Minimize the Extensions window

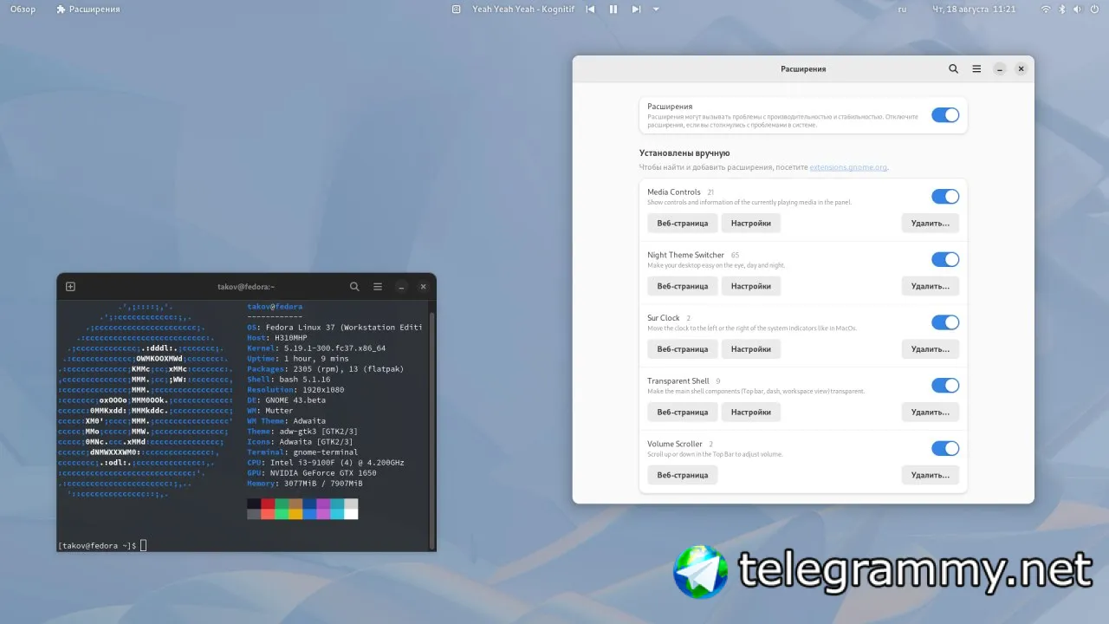click(999, 68)
